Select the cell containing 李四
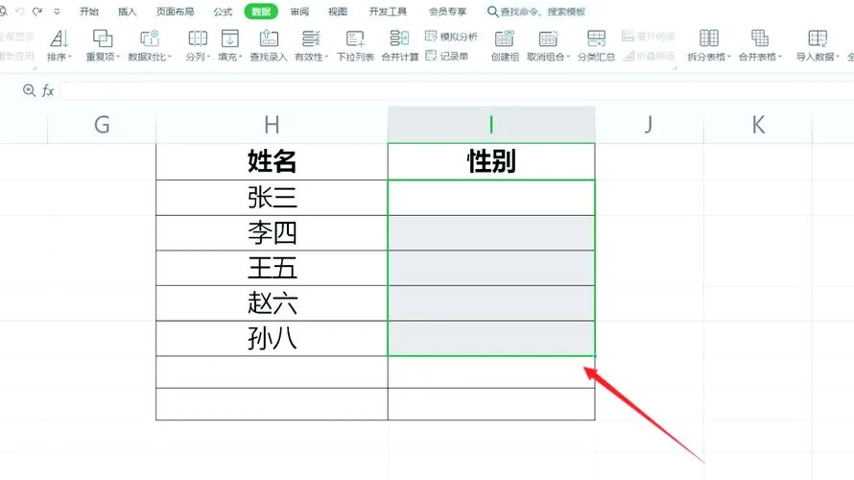 coord(272,233)
